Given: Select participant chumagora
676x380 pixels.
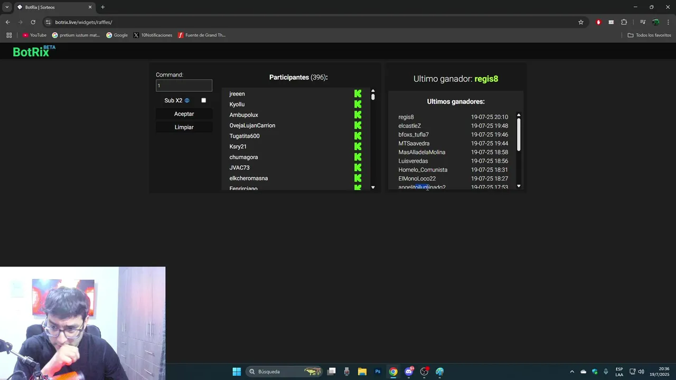Looking at the screenshot, I should pos(243,157).
